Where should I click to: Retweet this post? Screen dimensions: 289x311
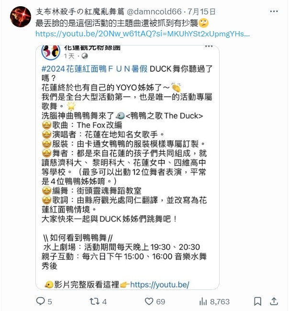[x=94, y=301]
